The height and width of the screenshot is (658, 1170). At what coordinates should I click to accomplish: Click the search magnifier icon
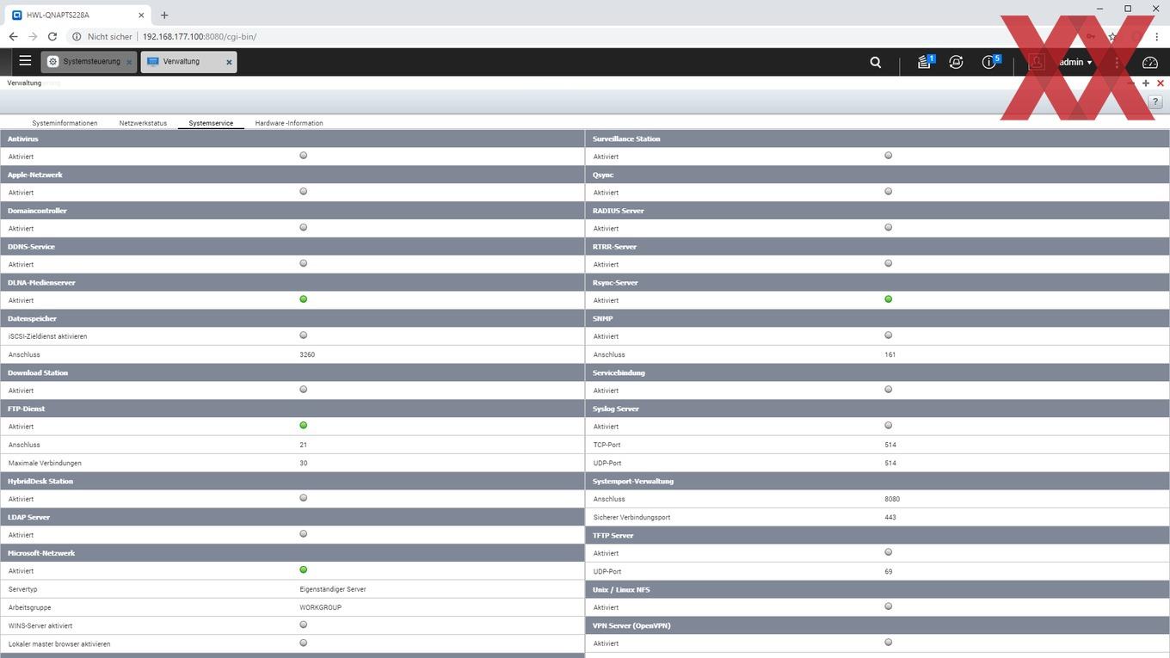pyautogui.click(x=876, y=62)
